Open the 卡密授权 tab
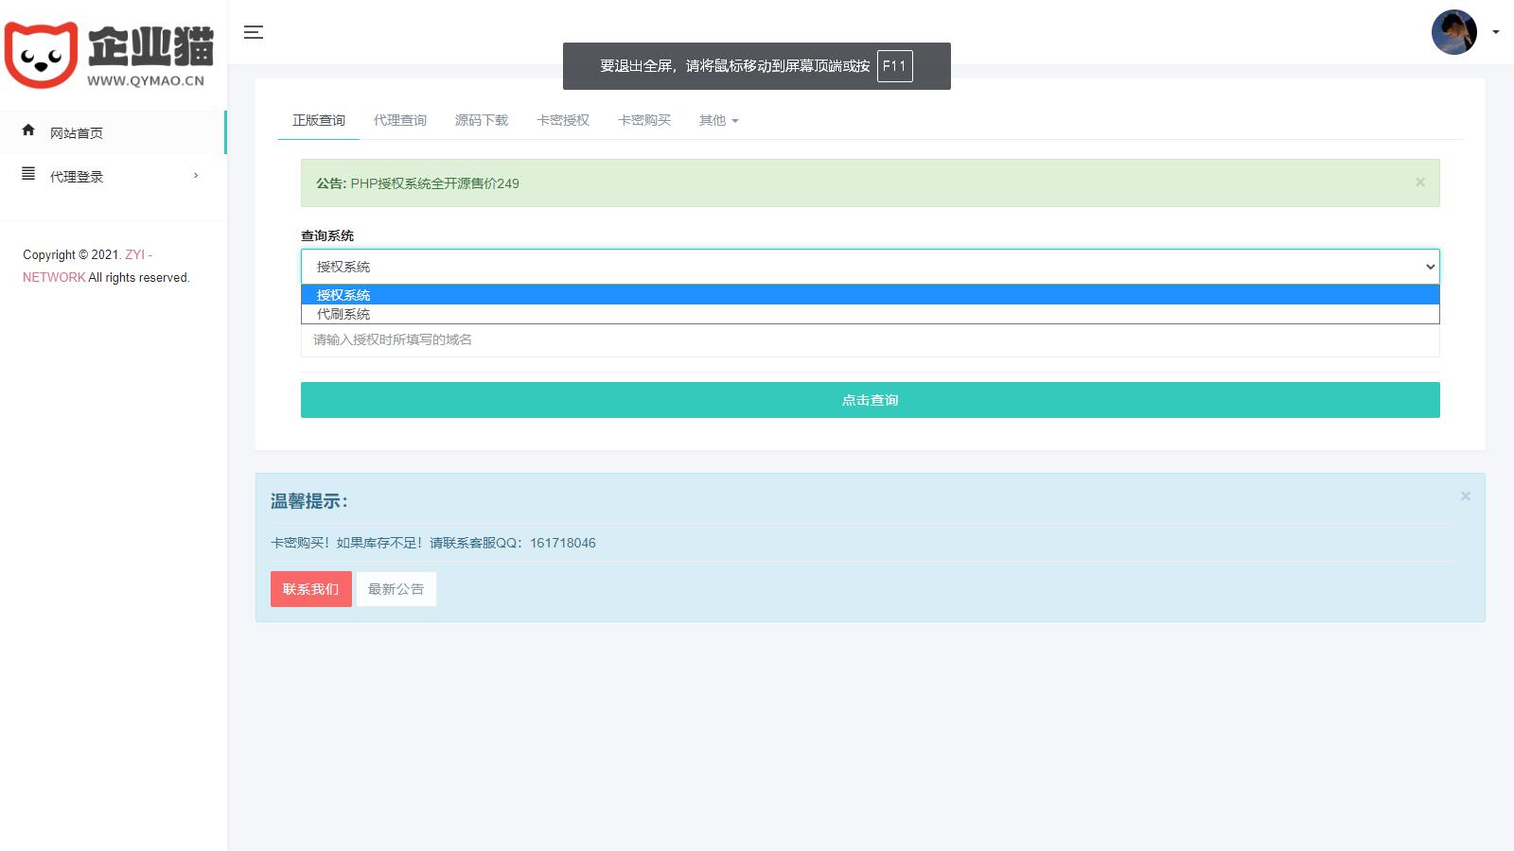The height and width of the screenshot is (851, 1514). pyautogui.click(x=563, y=120)
